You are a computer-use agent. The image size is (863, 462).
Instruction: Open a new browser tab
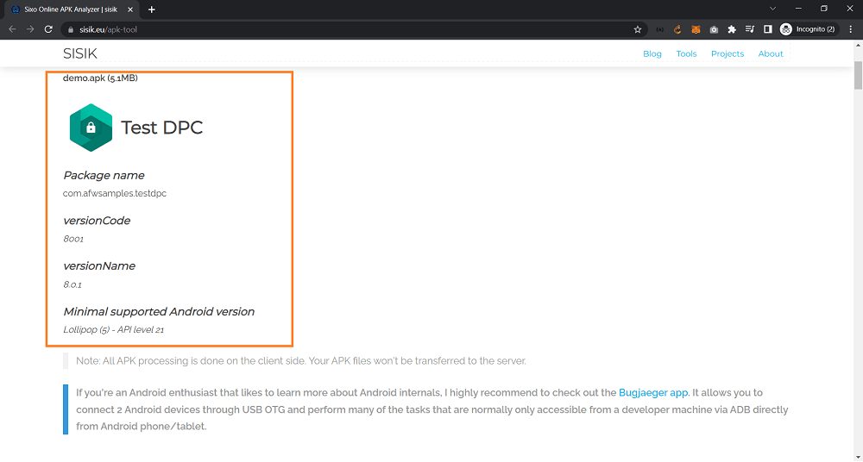pyautogui.click(x=151, y=9)
